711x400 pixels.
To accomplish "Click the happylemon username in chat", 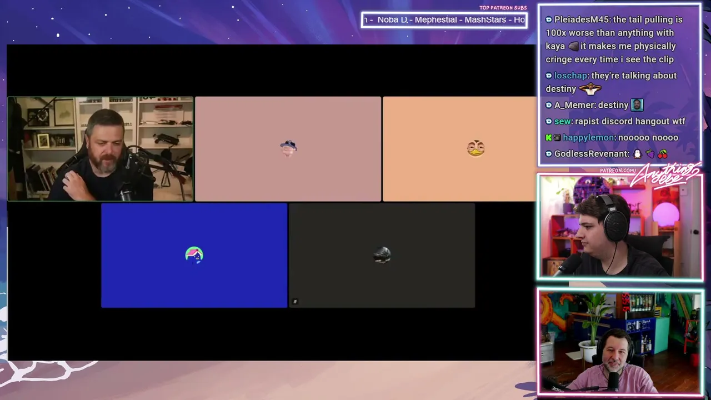I will [588, 137].
